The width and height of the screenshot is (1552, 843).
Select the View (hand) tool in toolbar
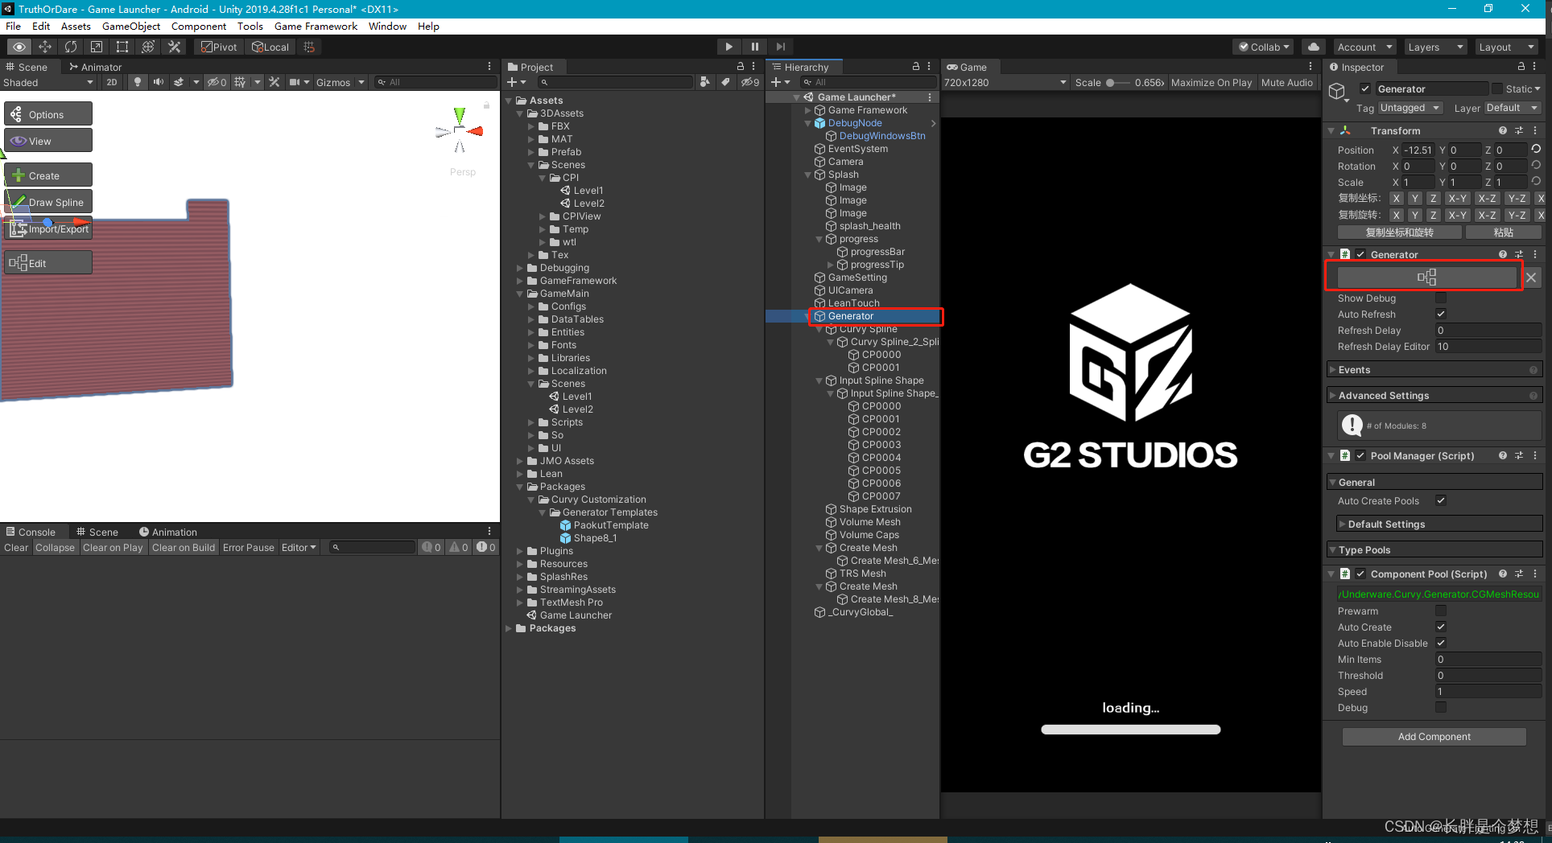tap(19, 47)
